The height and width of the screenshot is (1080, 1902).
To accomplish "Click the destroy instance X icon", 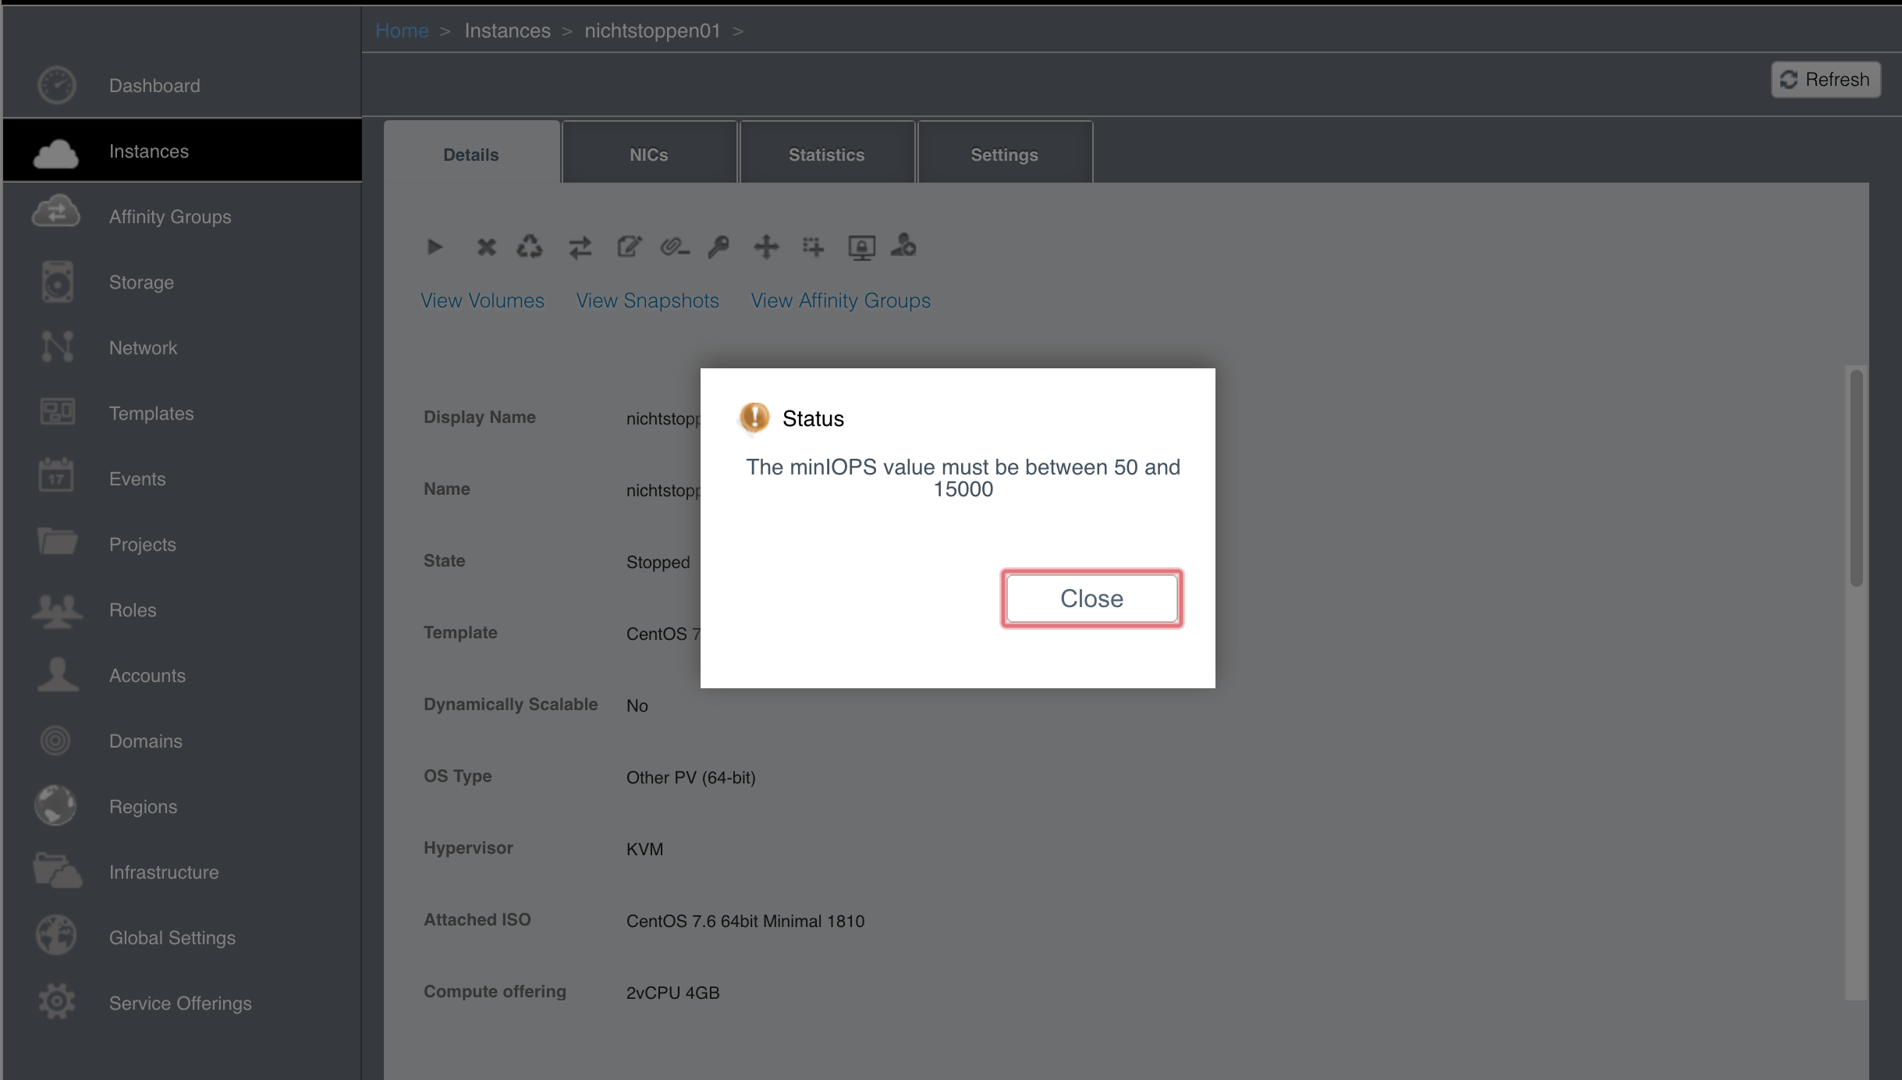I will [x=486, y=247].
